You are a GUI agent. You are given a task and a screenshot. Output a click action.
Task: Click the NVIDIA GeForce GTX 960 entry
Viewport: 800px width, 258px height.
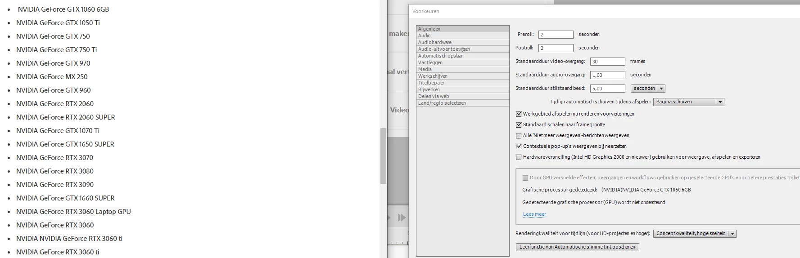(x=54, y=90)
